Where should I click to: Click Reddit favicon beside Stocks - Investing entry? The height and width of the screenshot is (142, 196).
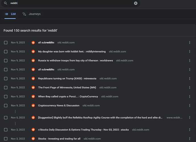coord(33,139)
